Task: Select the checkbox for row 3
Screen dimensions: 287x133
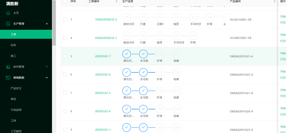Action: tap(65, 20)
